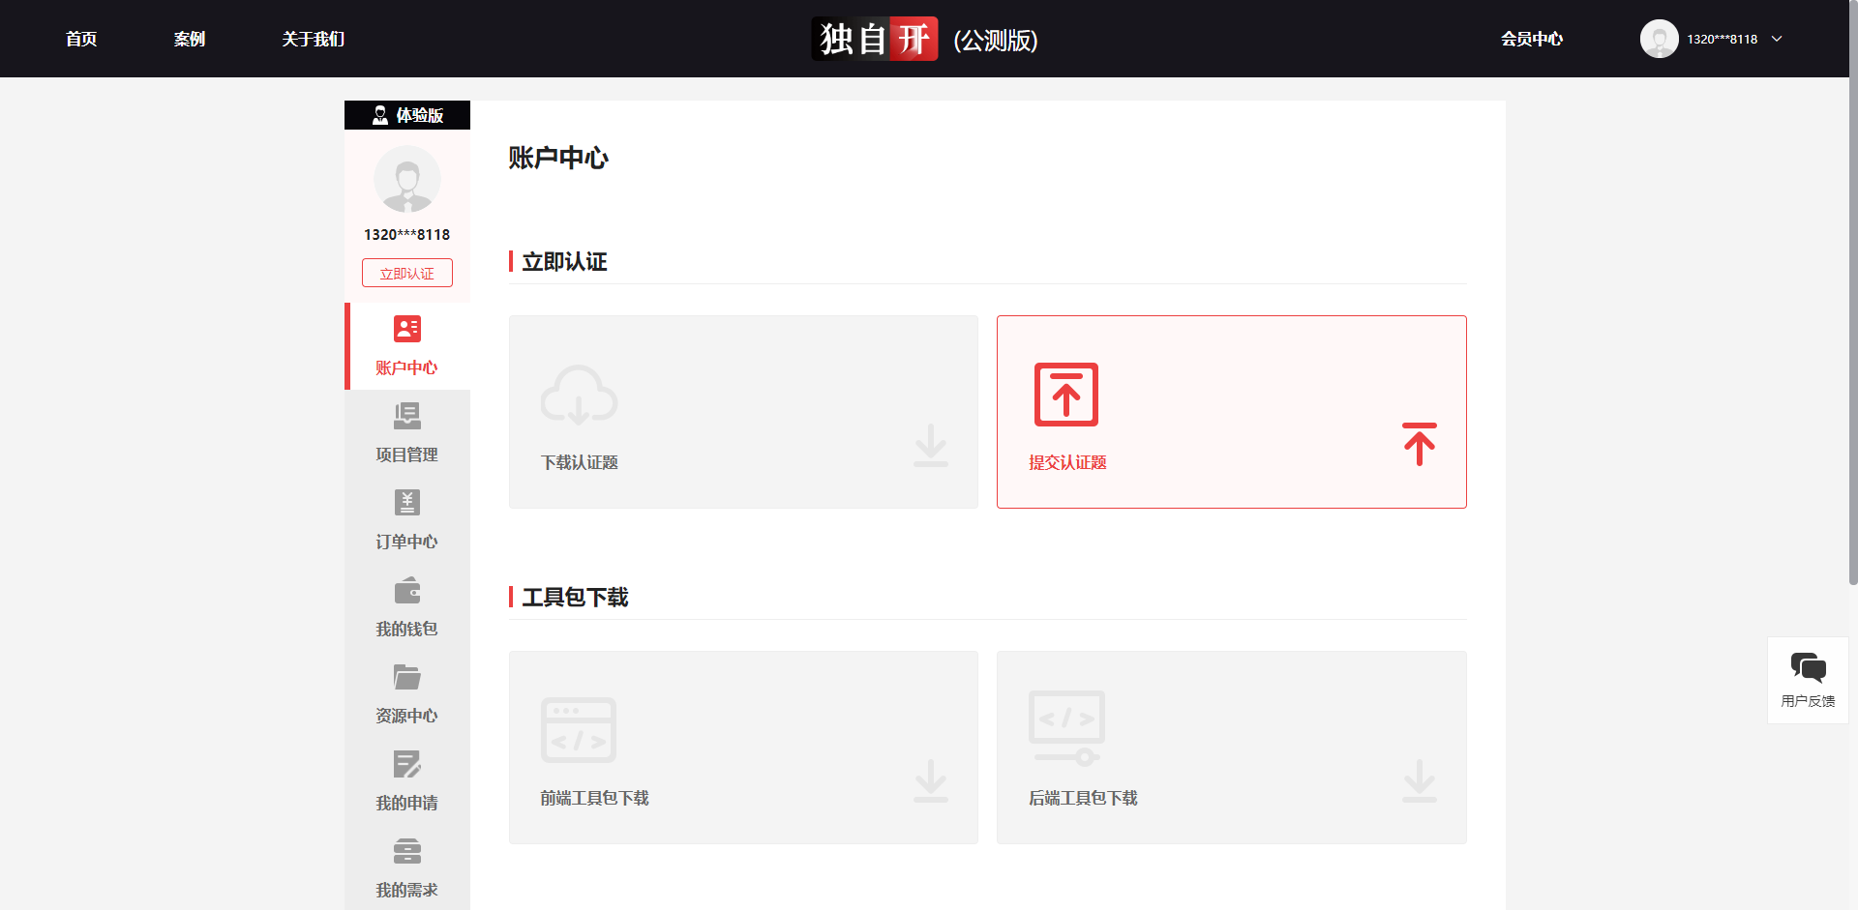This screenshot has height=910, width=1858.
Task: Open the 我的钱包 wallet icon
Action: pos(407,590)
